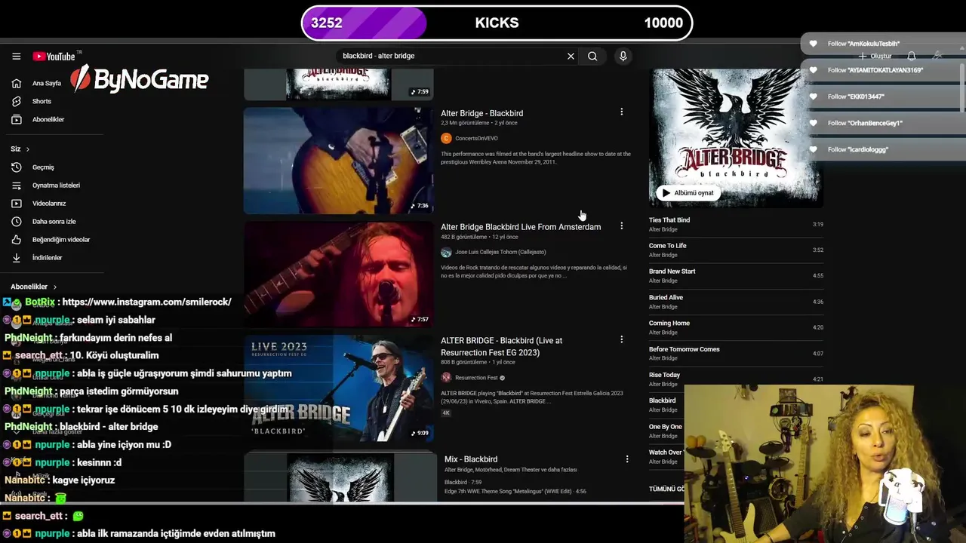
Task: Click the ConcertsOnVEVO channel avatar
Action: [x=446, y=138]
